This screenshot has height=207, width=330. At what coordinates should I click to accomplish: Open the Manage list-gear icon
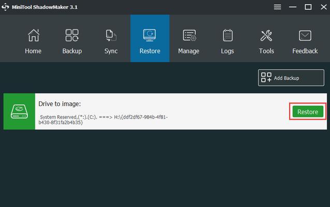[190, 35]
